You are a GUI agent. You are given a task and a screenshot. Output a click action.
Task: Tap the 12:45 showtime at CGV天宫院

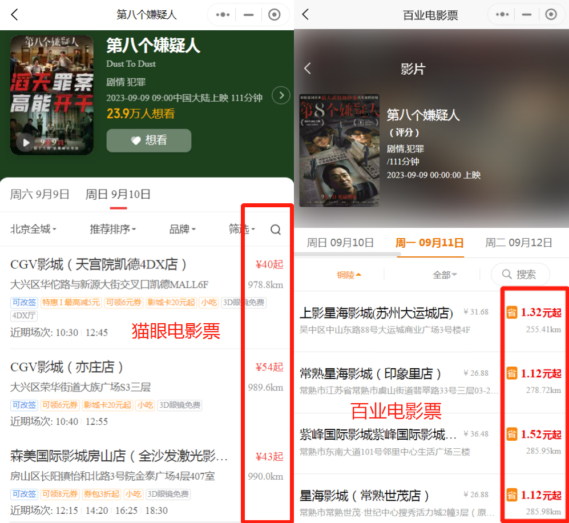coord(96,332)
